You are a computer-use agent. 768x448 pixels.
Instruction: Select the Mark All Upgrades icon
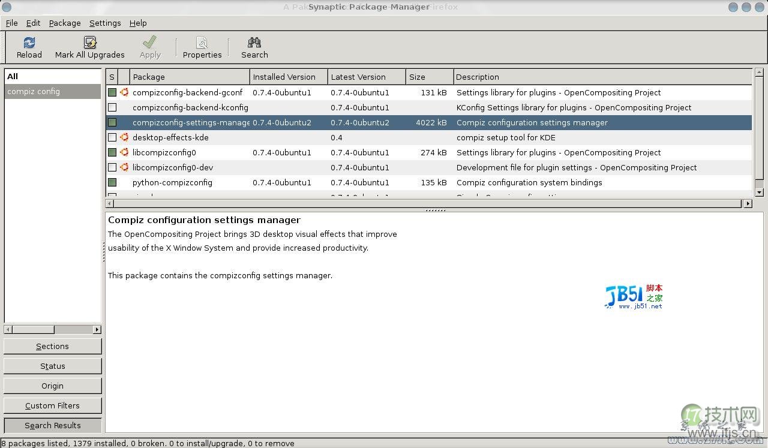(89, 43)
